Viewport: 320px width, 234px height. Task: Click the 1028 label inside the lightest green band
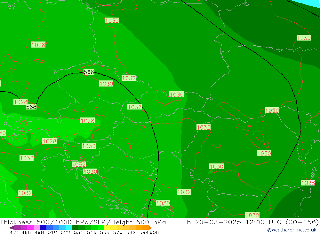click(88, 121)
